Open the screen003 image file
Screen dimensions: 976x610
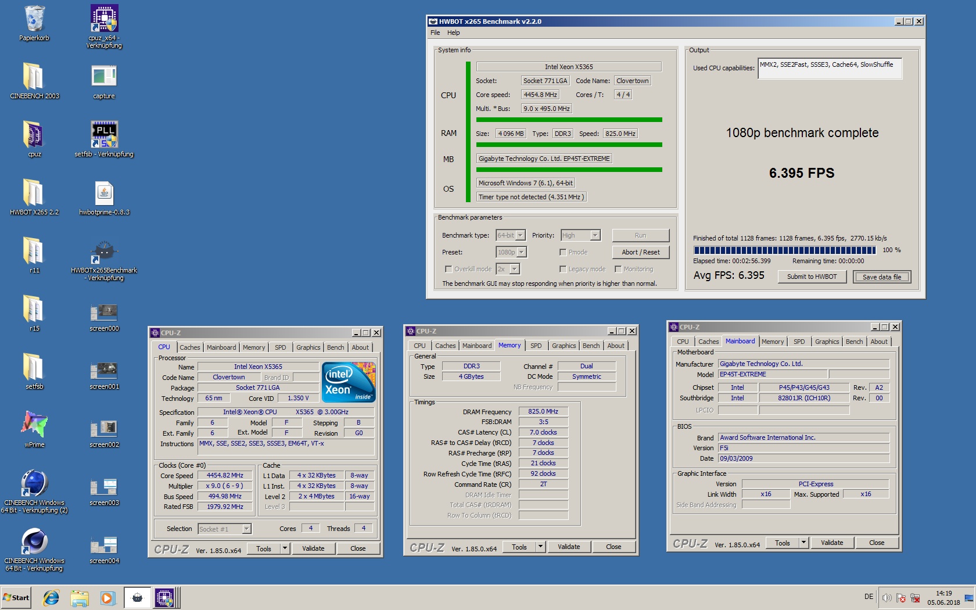tap(104, 491)
